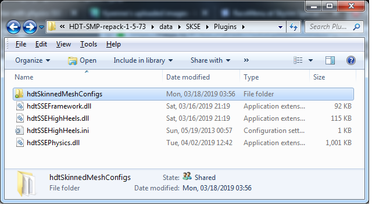The width and height of the screenshot is (372, 209).
Task: Minimize the Explorer window
Action: click(314, 6)
